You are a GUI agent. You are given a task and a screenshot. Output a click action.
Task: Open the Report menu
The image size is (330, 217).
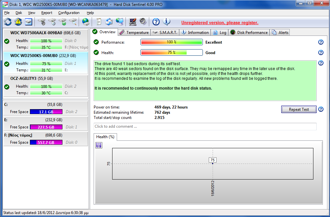[x=47, y=13]
